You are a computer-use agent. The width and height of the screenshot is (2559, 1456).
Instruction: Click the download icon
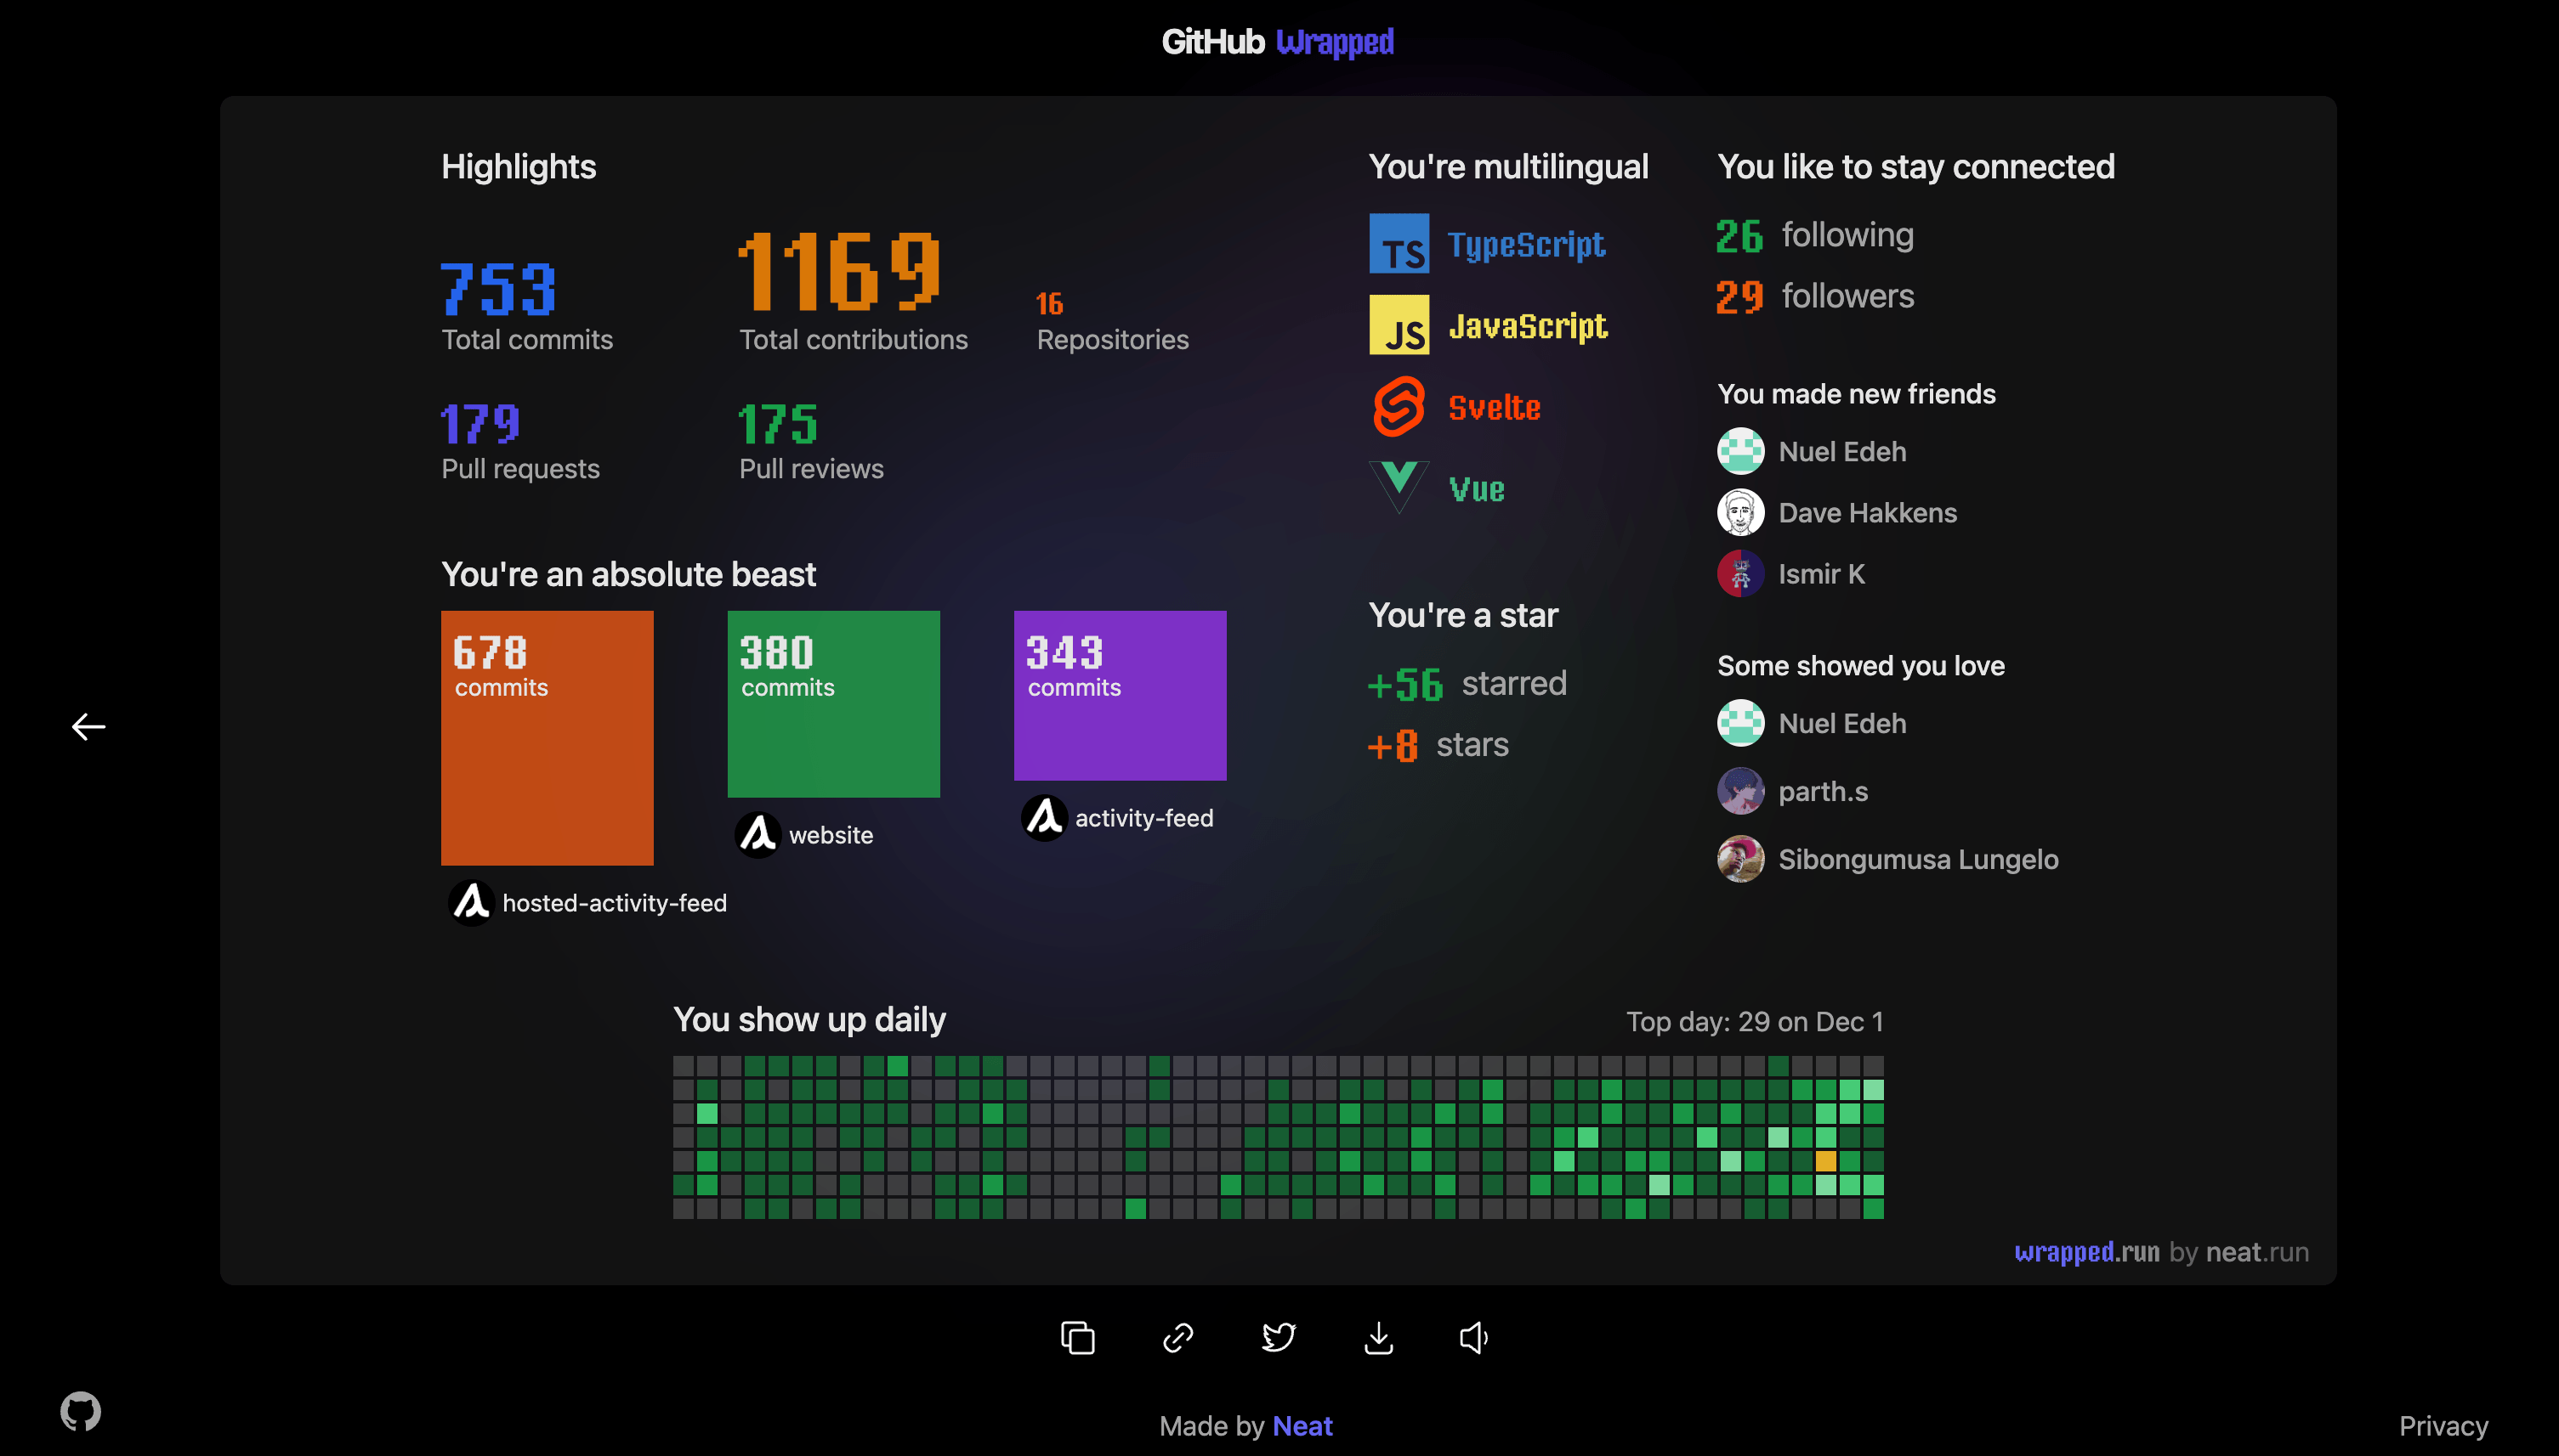click(1378, 1338)
